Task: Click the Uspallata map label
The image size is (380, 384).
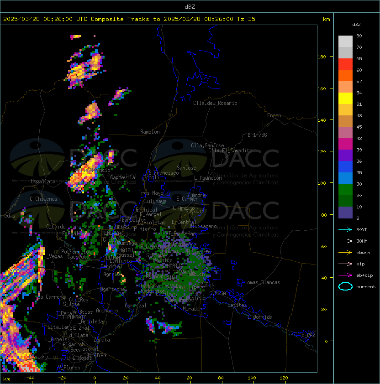Action: coord(43,182)
